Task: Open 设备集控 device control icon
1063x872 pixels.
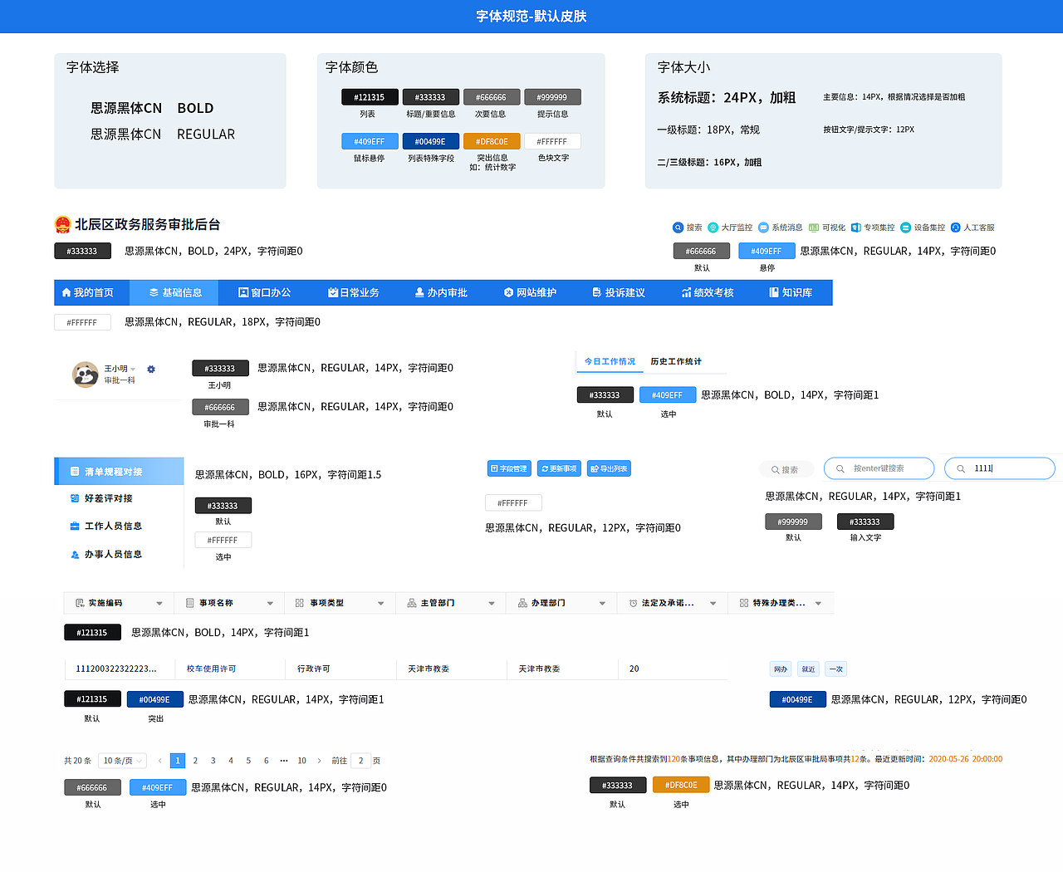Action: point(906,228)
